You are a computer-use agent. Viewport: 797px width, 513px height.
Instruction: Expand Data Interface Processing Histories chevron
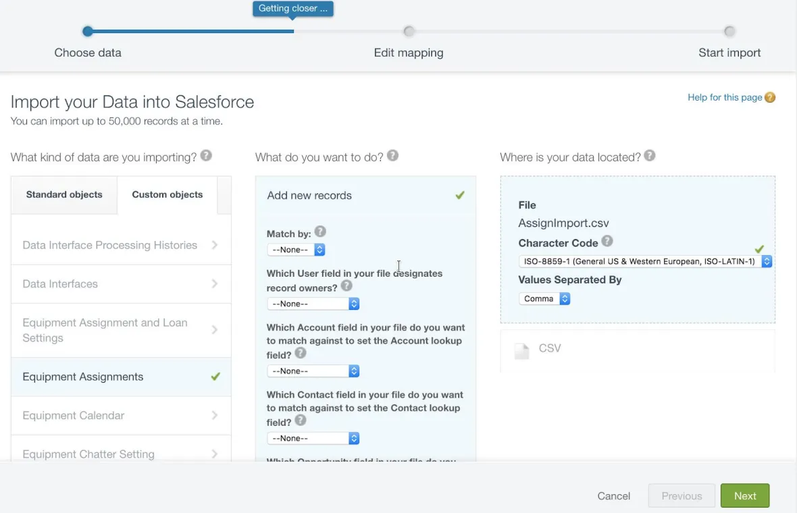coord(215,245)
